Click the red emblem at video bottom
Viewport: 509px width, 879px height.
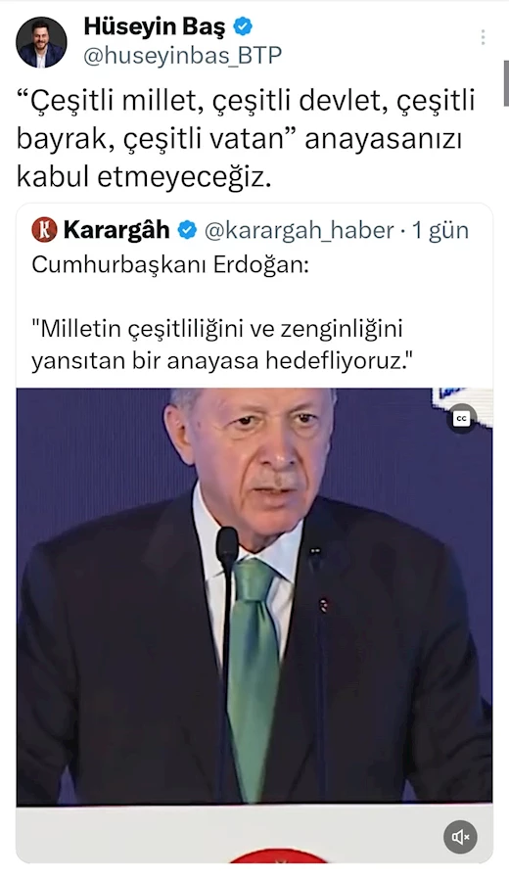tap(279, 856)
